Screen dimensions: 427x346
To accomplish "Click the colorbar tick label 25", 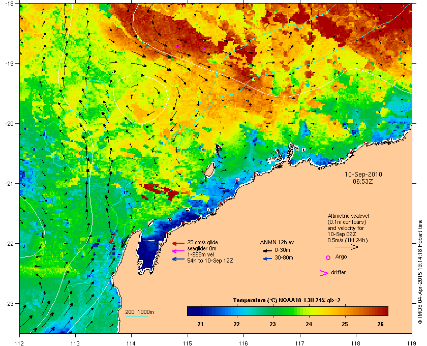I will (x=345, y=324).
